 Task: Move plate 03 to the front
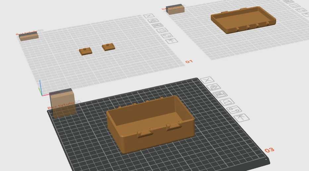tap(242, 118)
